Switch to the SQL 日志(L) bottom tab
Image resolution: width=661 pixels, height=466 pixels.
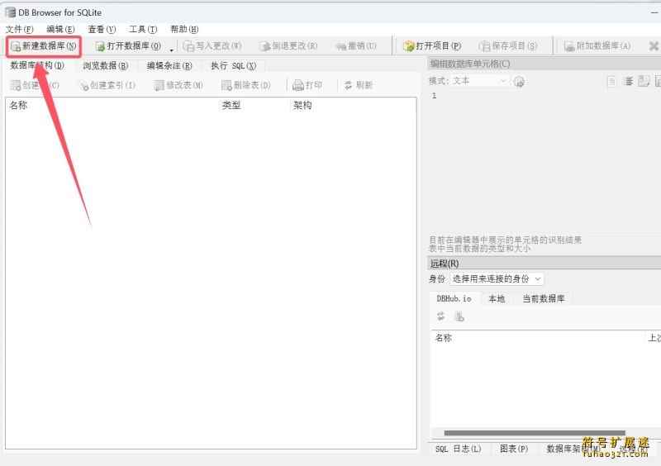tap(459, 449)
